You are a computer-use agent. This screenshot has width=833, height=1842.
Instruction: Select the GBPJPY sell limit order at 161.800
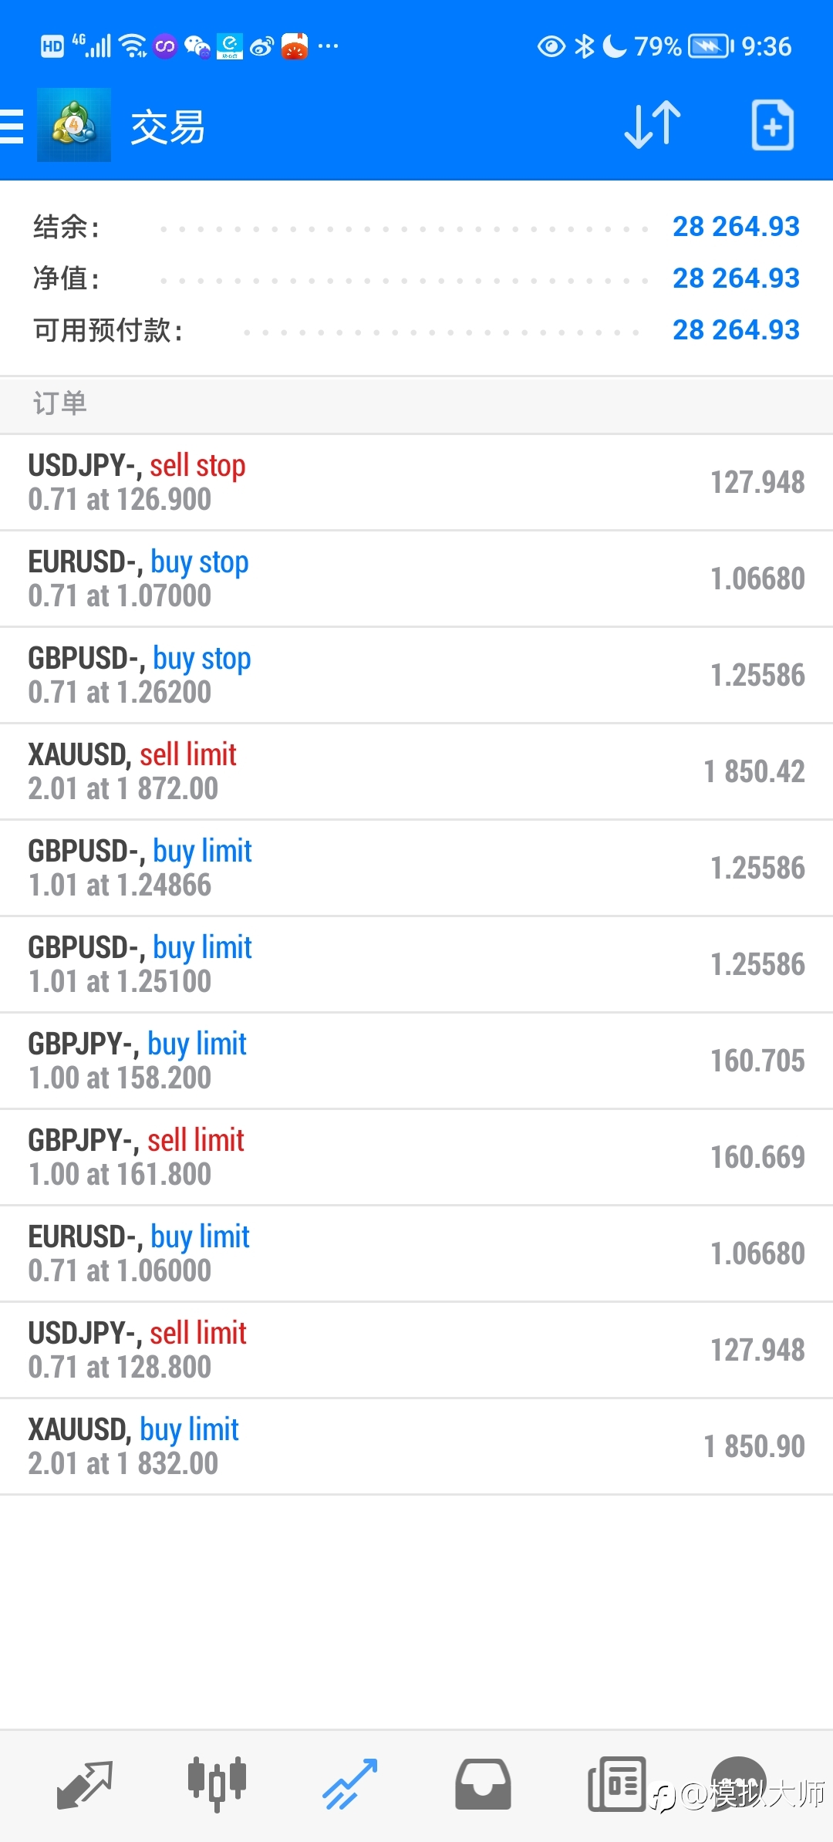[416, 1157]
